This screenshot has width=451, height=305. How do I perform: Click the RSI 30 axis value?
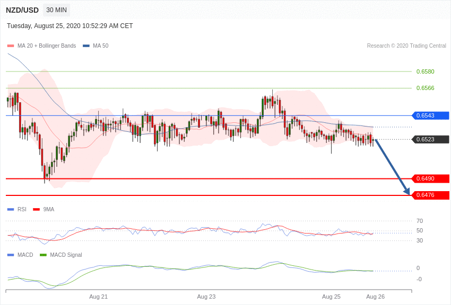point(420,240)
